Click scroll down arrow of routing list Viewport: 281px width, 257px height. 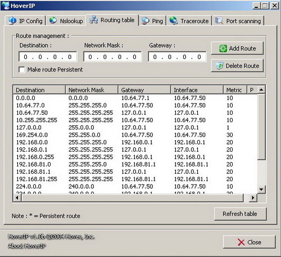point(261,190)
